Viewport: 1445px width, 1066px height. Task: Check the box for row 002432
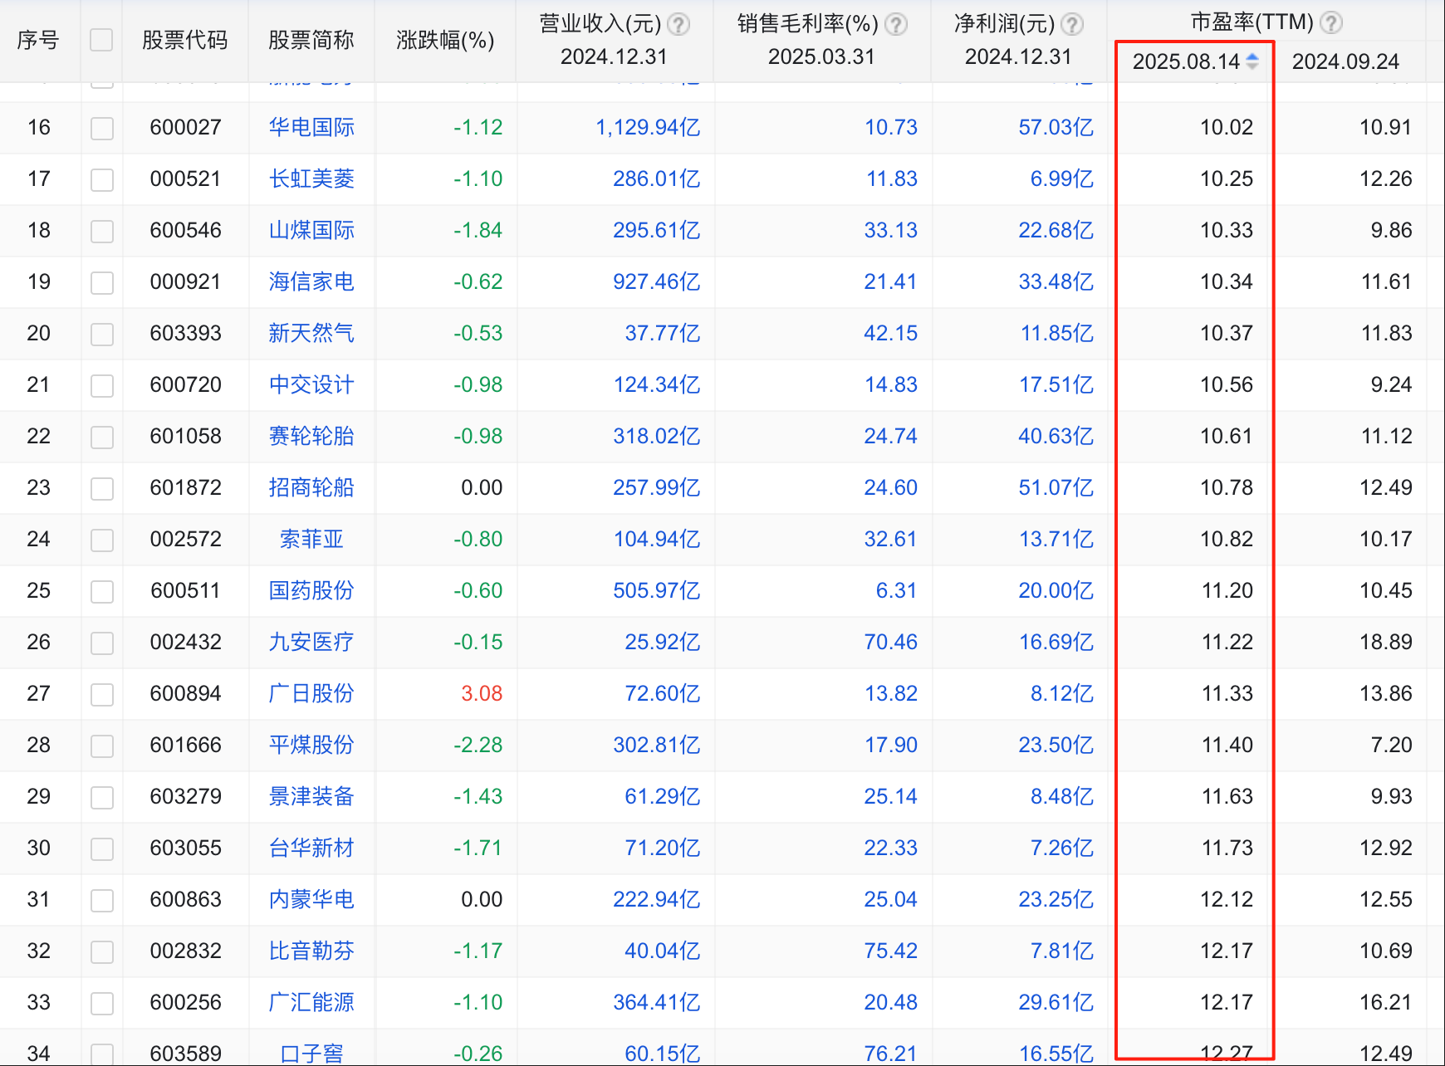click(x=102, y=643)
